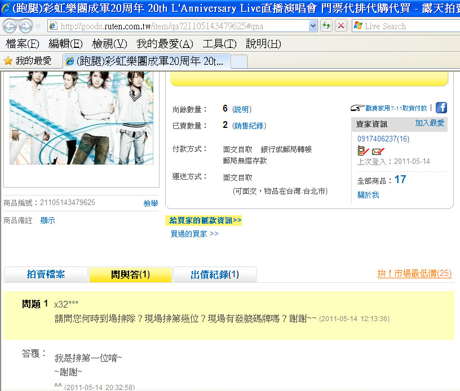This screenshot has height=391, width=460.
Task: Click the pointing hand icon for 7-11 payment
Action: pos(357,108)
